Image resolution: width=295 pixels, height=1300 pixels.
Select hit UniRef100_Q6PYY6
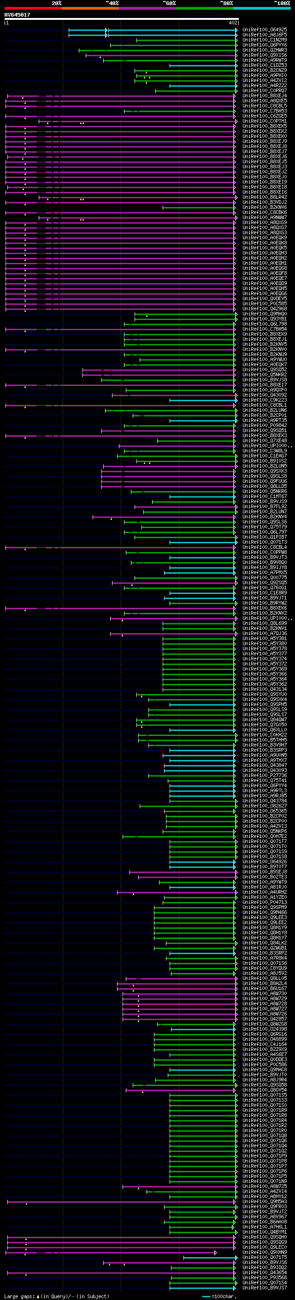coord(265,45)
